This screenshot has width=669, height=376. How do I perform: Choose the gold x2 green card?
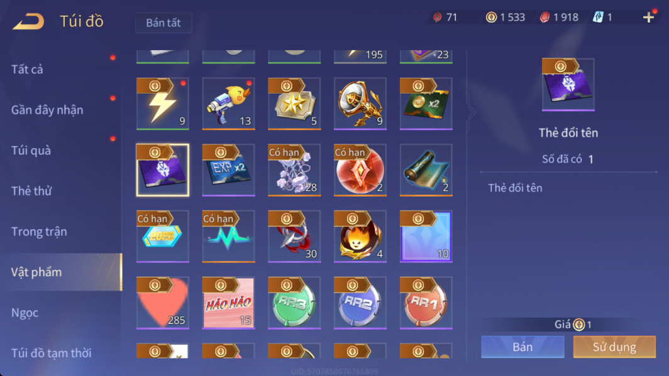(426, 104)
